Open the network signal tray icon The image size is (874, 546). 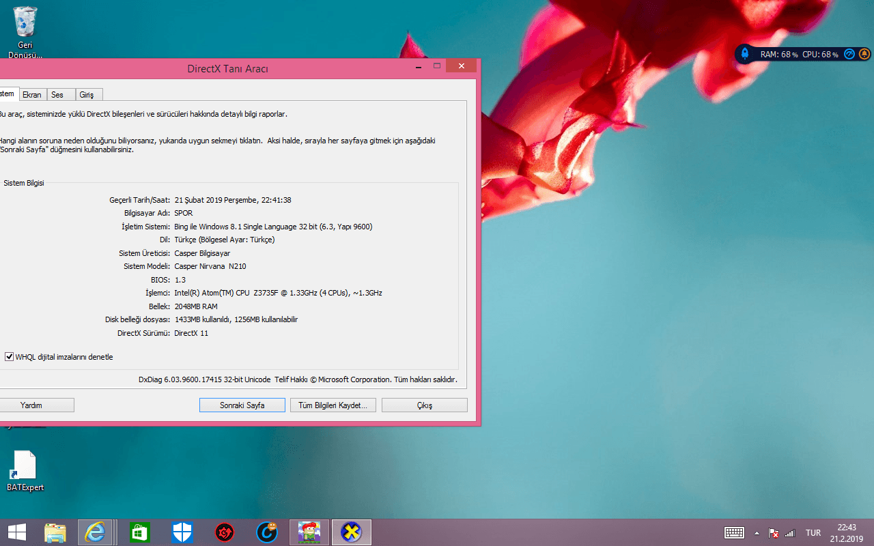[791, 533]
